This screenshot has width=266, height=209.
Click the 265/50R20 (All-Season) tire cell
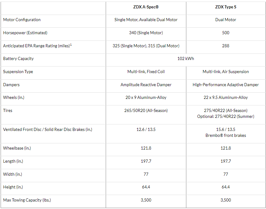pyautogui.click(x=146, y=110)
